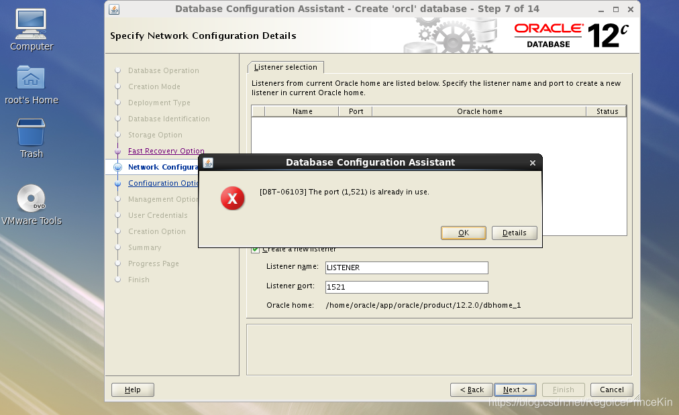The image size is (679, 415).
Task: Click Creation Option step
Action: (x=157, y=231)
